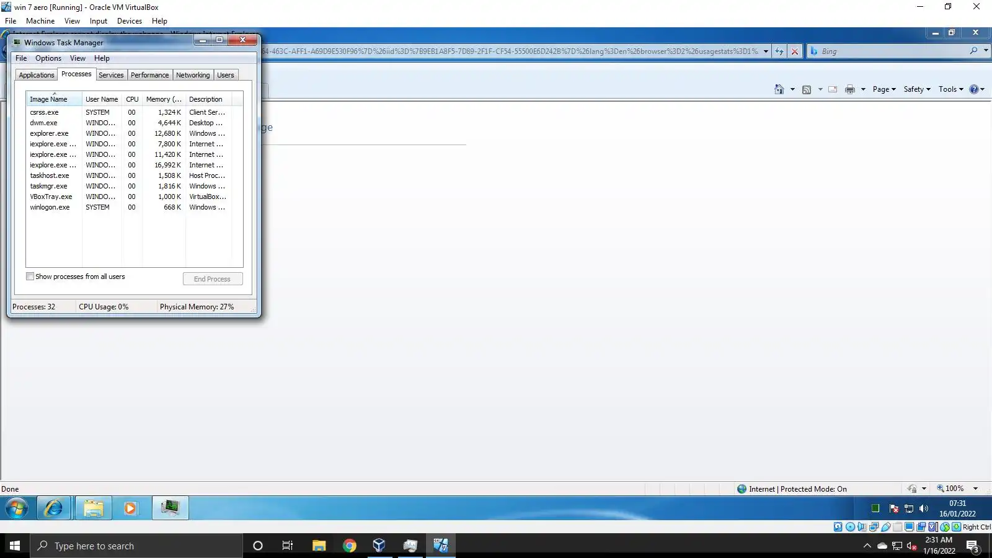Switch to Services tab in Task Manager

pos(111,75)
